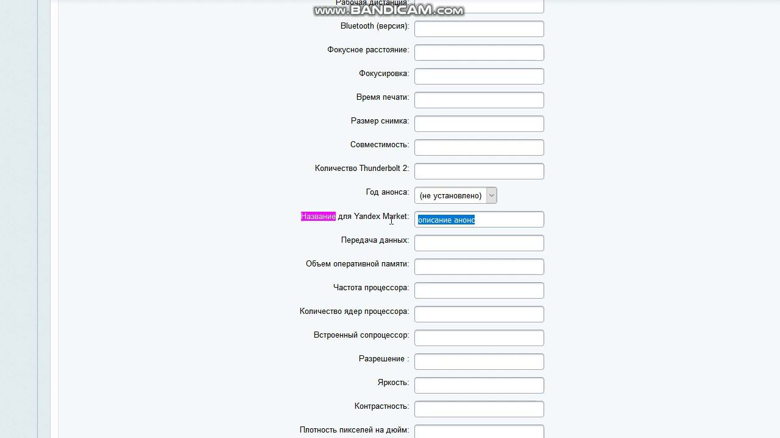Click the highlighted Название label text
Screen dimensions: 780x438
tap(318, 217)
